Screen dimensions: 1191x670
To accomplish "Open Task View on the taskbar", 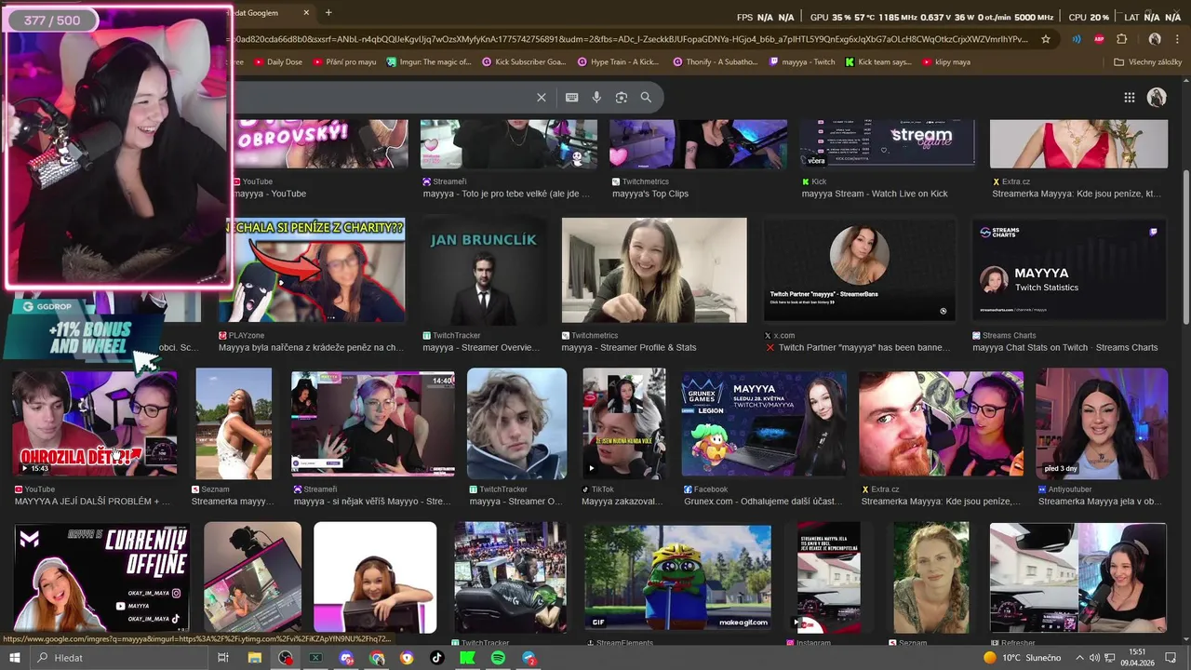I will (223, 658).
